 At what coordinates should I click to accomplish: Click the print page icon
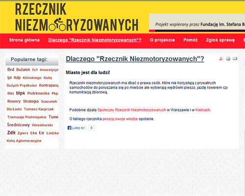[228, 58]
